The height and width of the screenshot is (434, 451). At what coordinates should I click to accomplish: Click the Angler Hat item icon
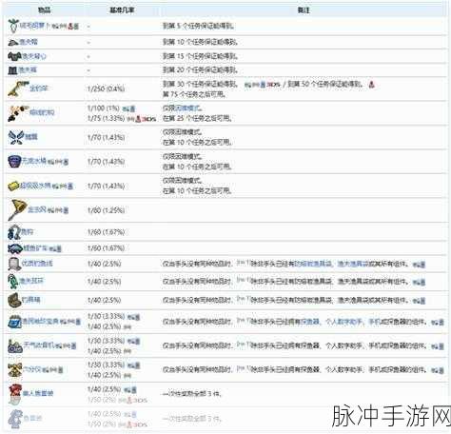[x=13, y=42]
